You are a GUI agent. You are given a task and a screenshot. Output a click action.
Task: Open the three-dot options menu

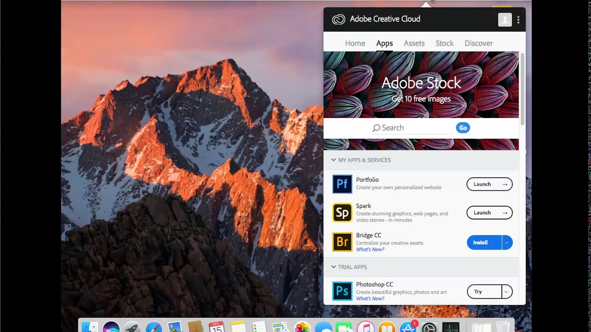click(x=519, y=19)
